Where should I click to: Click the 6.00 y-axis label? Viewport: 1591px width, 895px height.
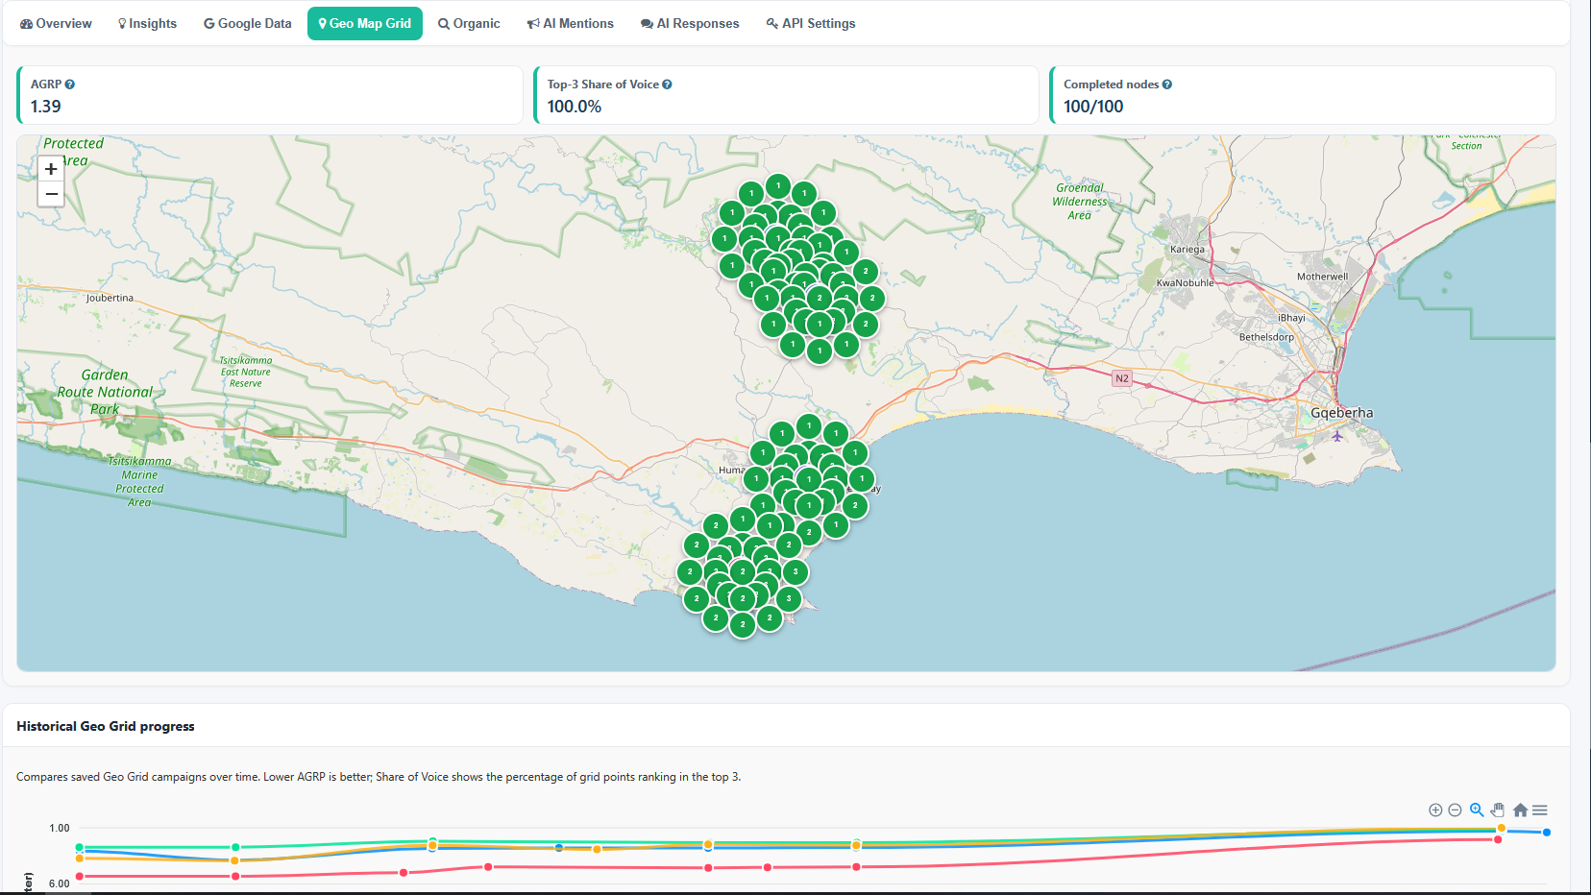[60, 883]
